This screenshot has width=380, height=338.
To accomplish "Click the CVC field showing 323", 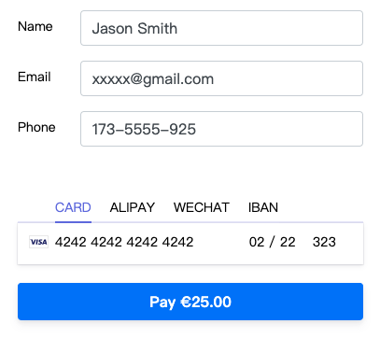I will pos(324,242).
